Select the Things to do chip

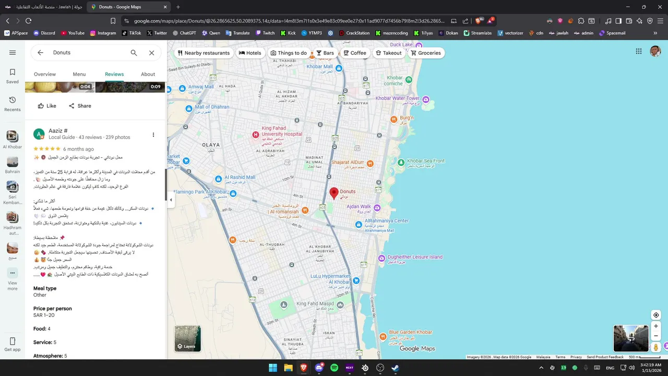[x=289, y=53]
